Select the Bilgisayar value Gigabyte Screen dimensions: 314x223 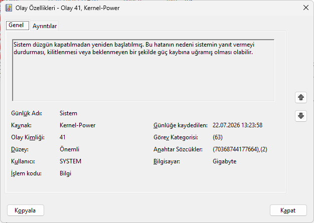(x=225, y=161)
